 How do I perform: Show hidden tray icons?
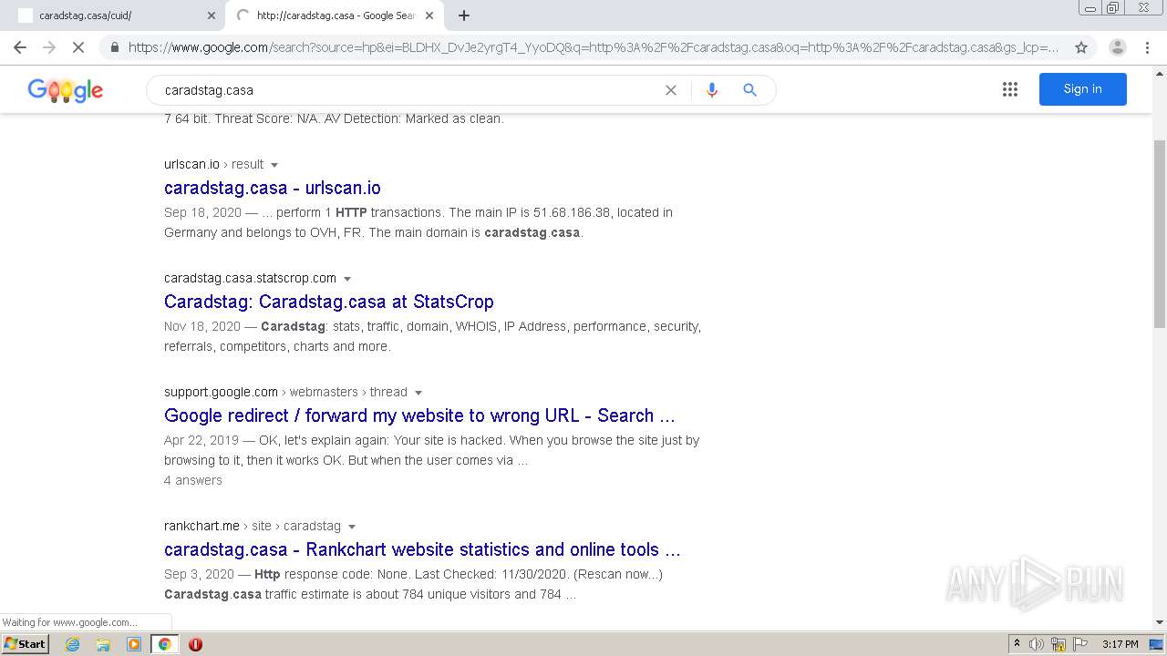[x=1017, y=644]
